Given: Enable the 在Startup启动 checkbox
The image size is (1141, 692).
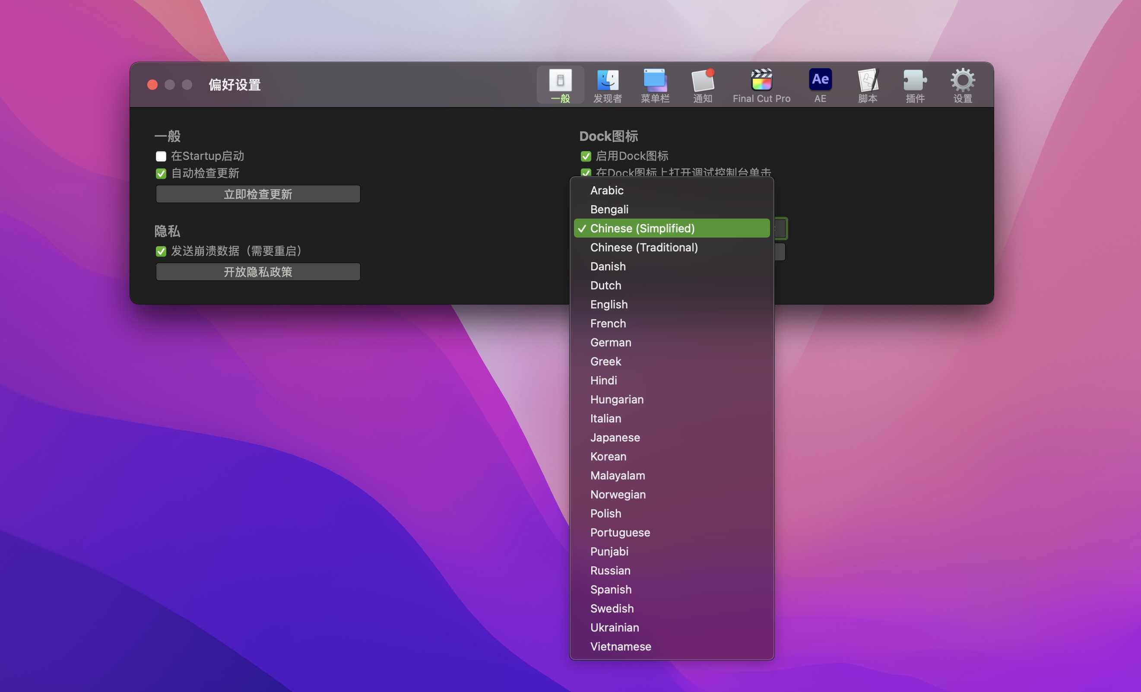Looking at the screenshot, I should pos(161,156).
